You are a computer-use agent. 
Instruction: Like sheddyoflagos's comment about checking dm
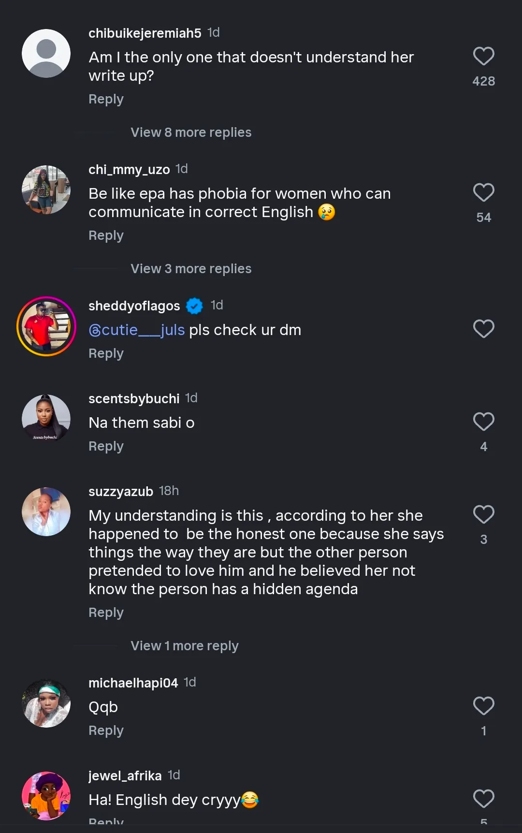coord(483,329)
